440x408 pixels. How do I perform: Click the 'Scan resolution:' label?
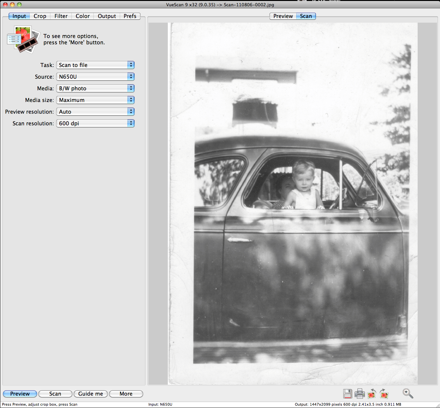point(33,123)
